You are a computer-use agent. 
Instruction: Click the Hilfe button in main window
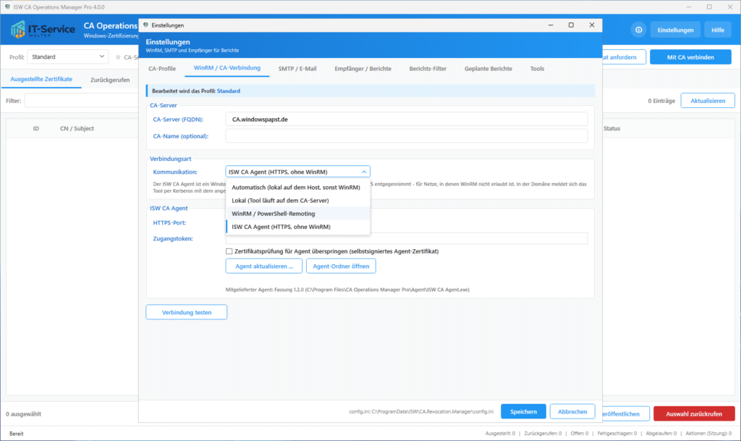pos(717,30)
